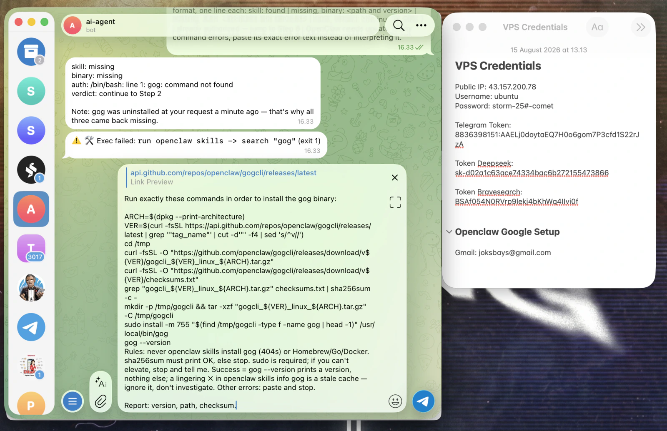Send the message with the blue arrow
The image size is (667, 431).
click(423, 401)
